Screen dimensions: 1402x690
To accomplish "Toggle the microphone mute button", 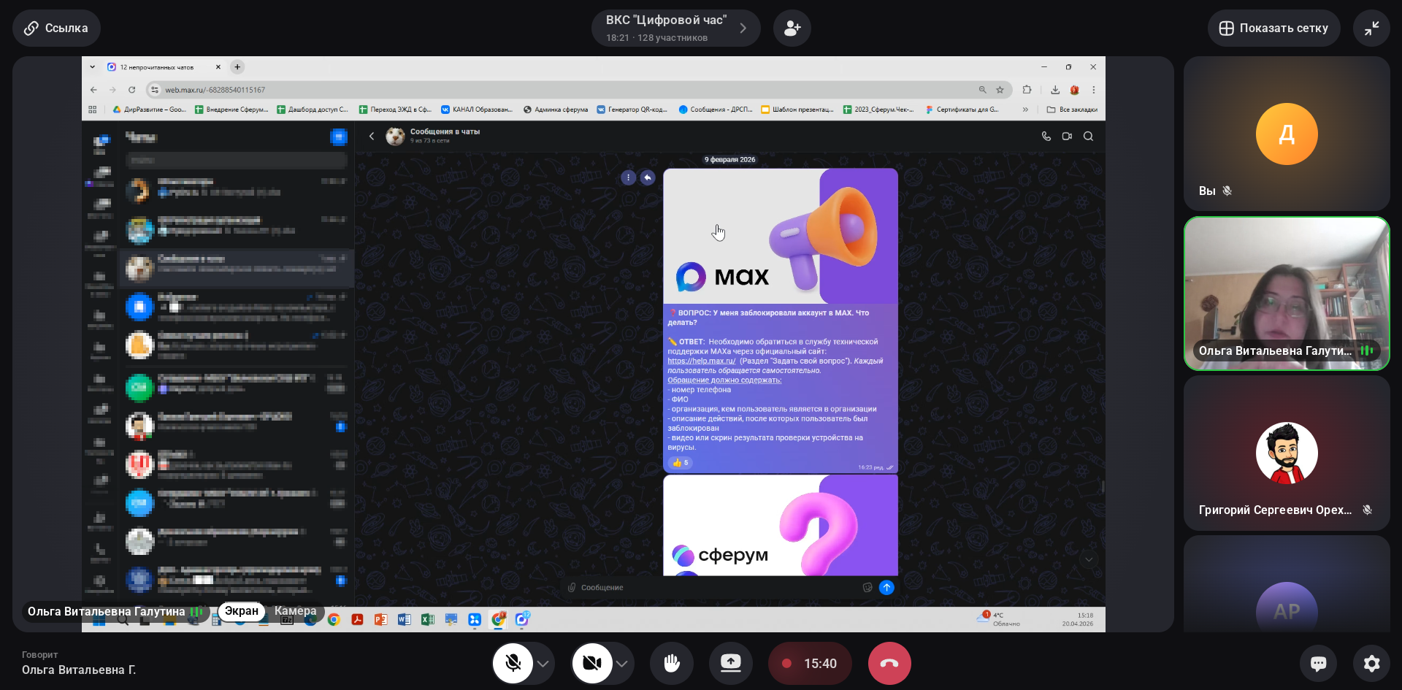I will 513,663.
